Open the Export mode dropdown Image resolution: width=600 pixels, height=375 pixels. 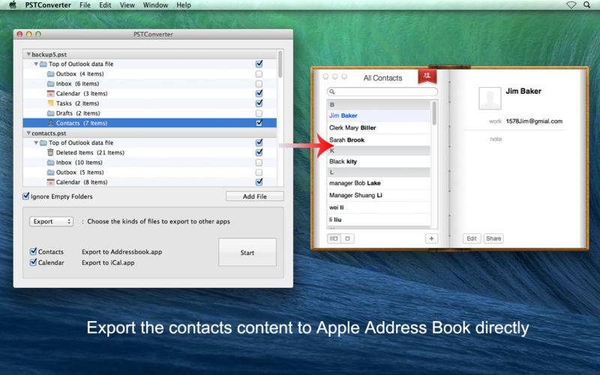point(51,221)
